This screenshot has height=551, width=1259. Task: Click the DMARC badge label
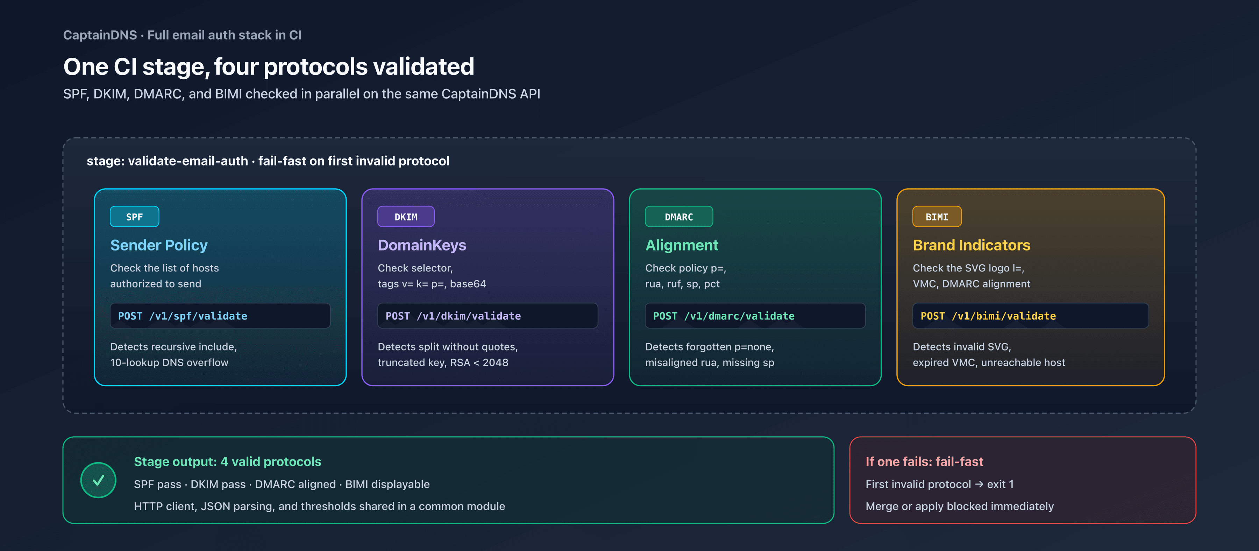click(x=679, y=217)
